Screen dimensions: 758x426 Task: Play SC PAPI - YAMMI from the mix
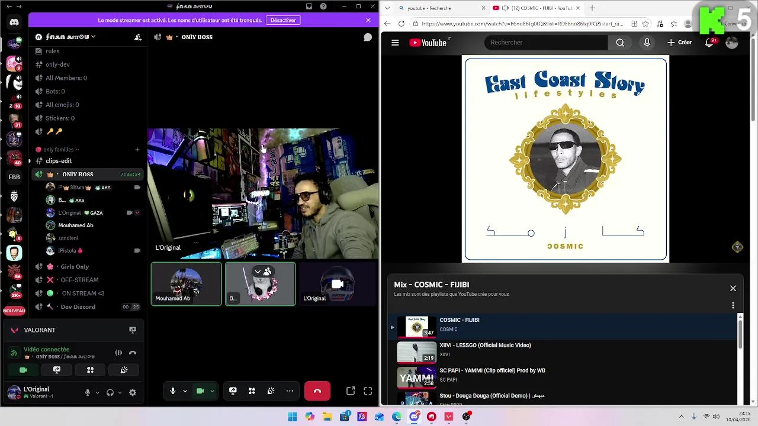[563, 377]
